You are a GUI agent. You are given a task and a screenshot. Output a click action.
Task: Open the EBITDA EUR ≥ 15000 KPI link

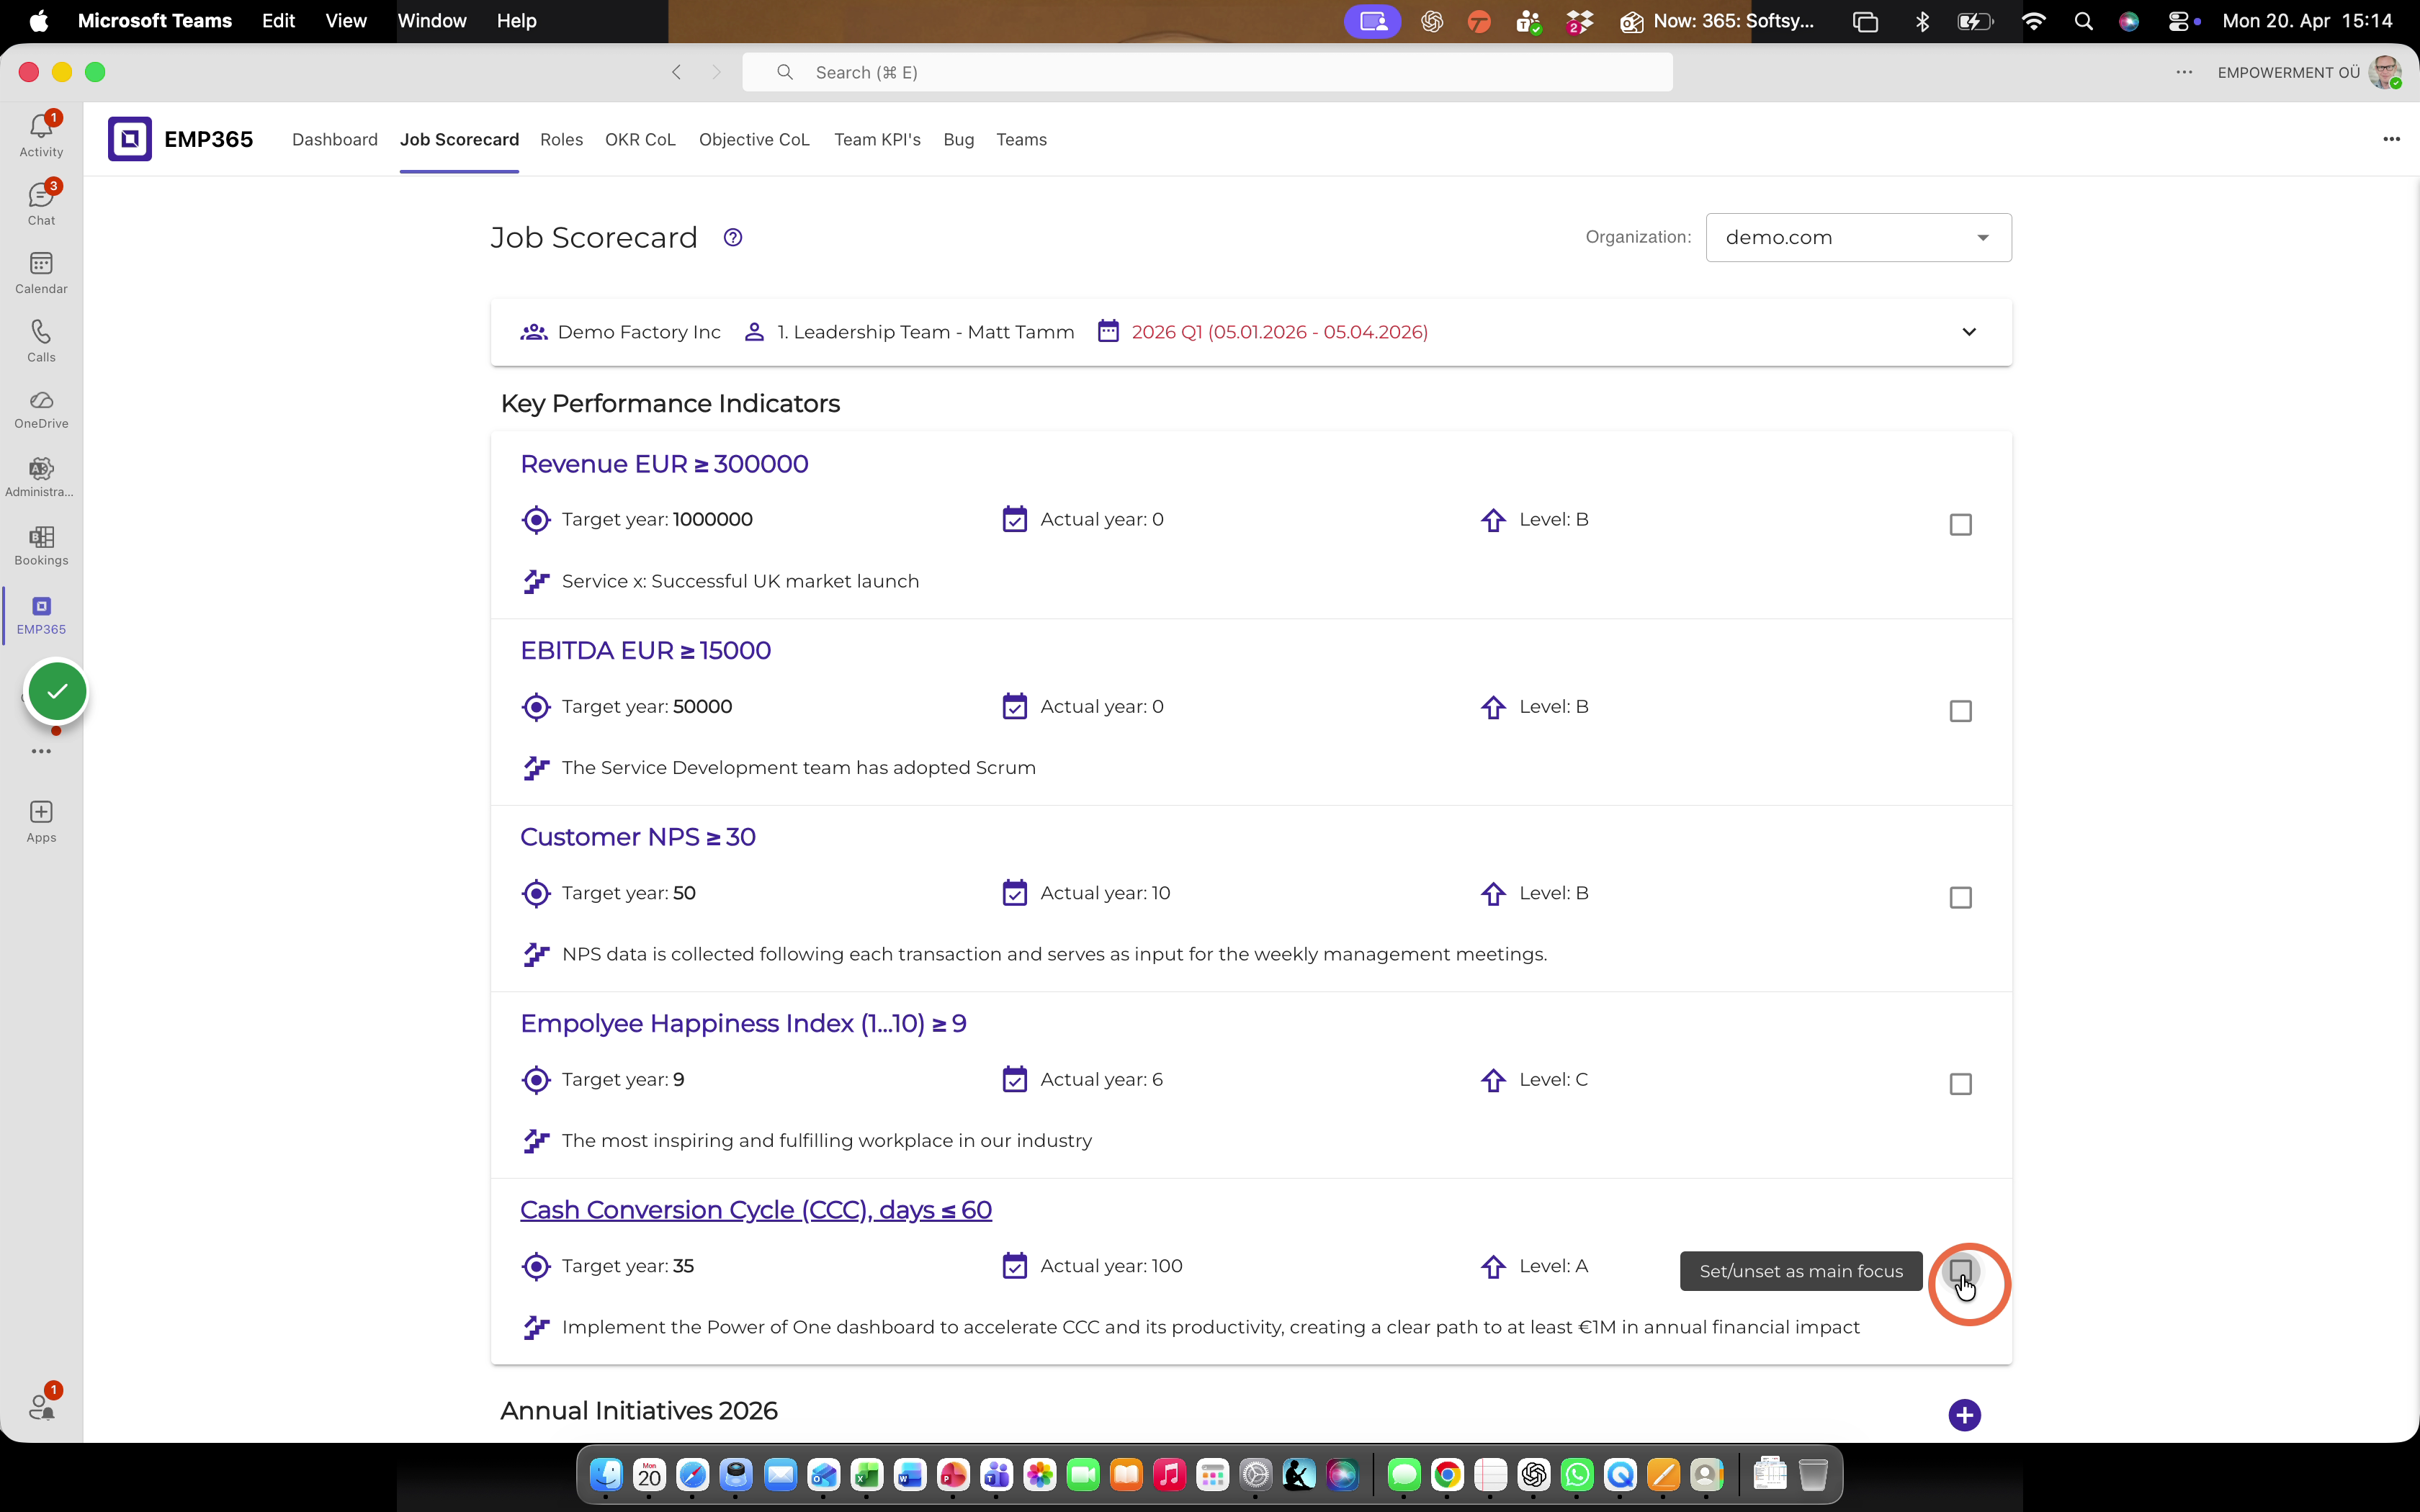[645, 651]
